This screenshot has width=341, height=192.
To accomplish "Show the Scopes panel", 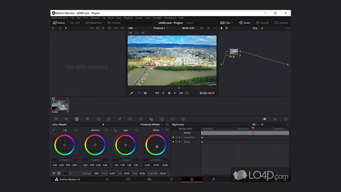I will click(275, 119).
